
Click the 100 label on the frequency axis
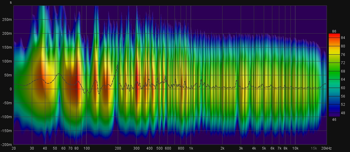point(87,149)
